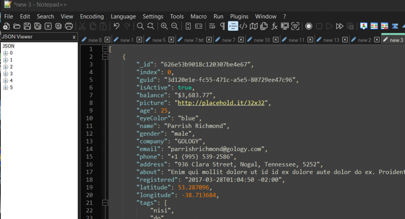This screenshot has height=219, width=405.
Task: Open the Replace dialog icon
Action: pyautogui.click(x=151, y=26)
